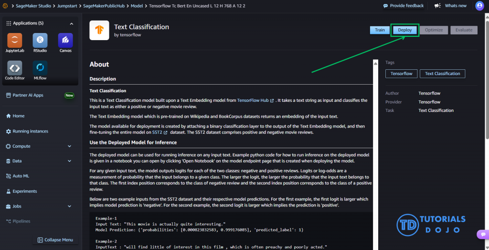Click the TensorFlow model logo
This screenshot has width=489, height=250.
tap(99, 31)
